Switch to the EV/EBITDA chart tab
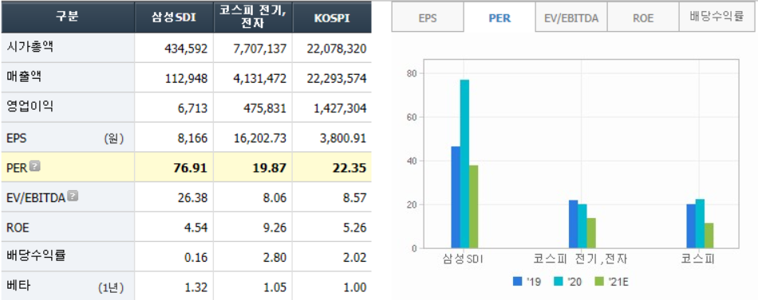 [x=571, y=18]
